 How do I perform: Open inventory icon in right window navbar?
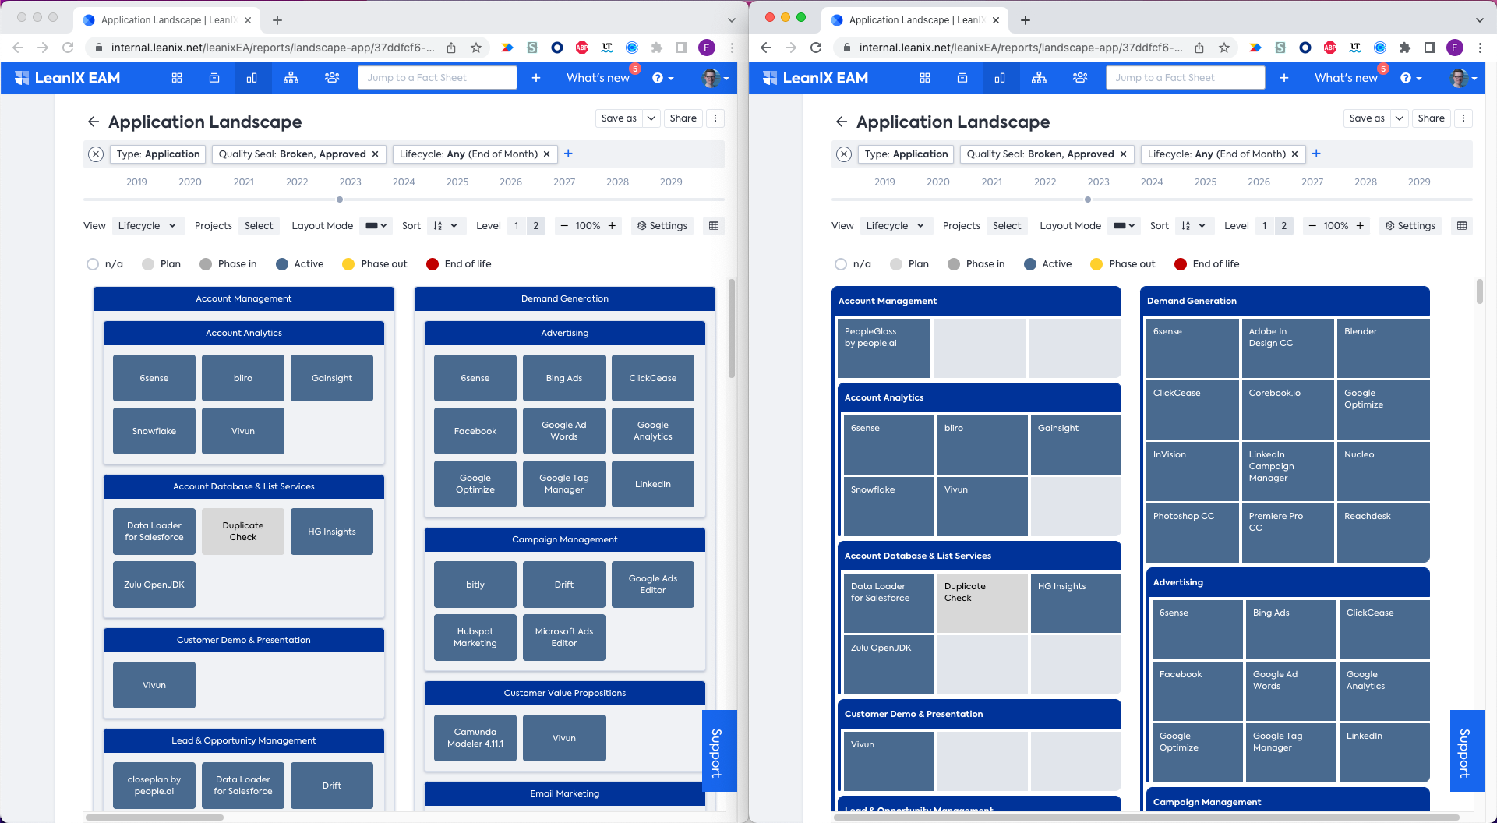click(962, 78)
